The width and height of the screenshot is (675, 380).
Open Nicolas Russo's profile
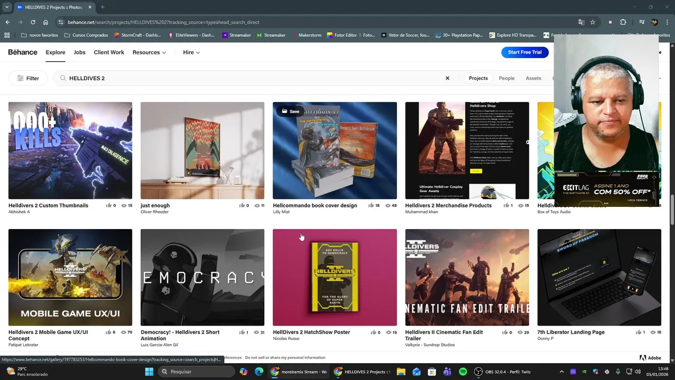286,339
